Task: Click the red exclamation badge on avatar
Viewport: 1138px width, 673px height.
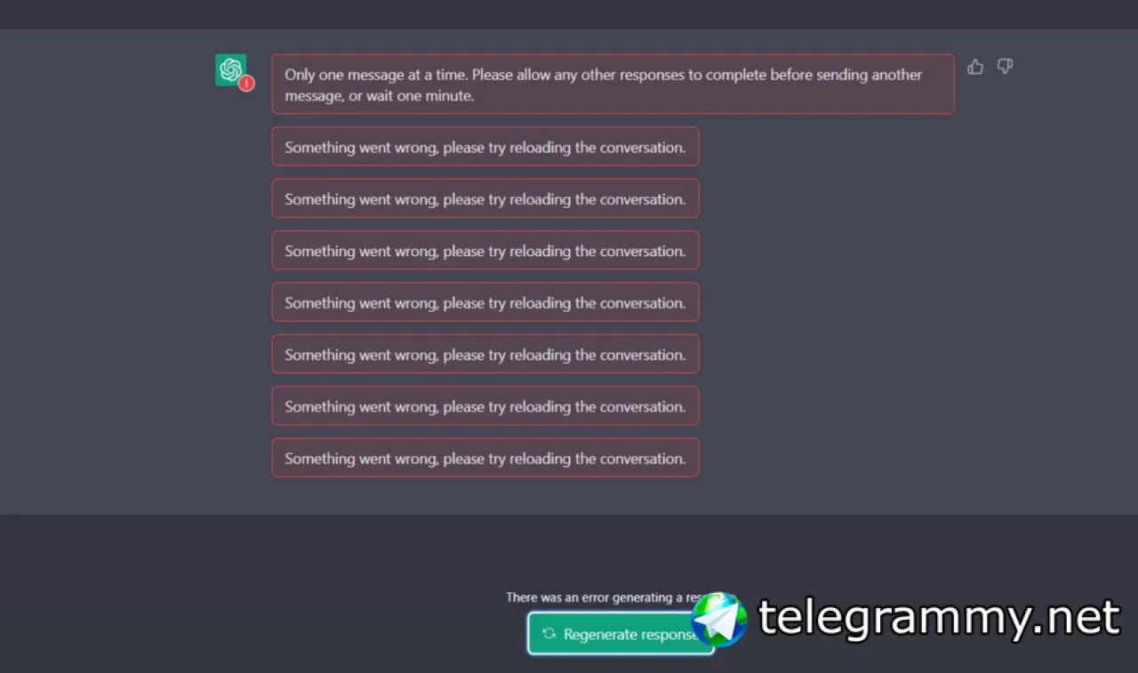Action: tap(246, 84)
